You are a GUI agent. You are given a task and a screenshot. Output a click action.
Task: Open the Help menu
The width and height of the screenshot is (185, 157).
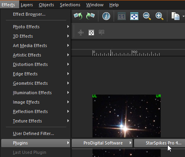(x=114, y=5)
